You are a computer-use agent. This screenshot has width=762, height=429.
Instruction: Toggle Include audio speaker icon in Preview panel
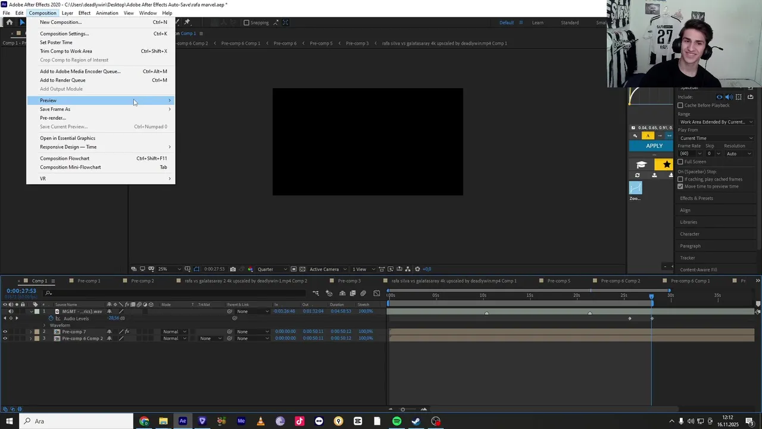point(728,97)
